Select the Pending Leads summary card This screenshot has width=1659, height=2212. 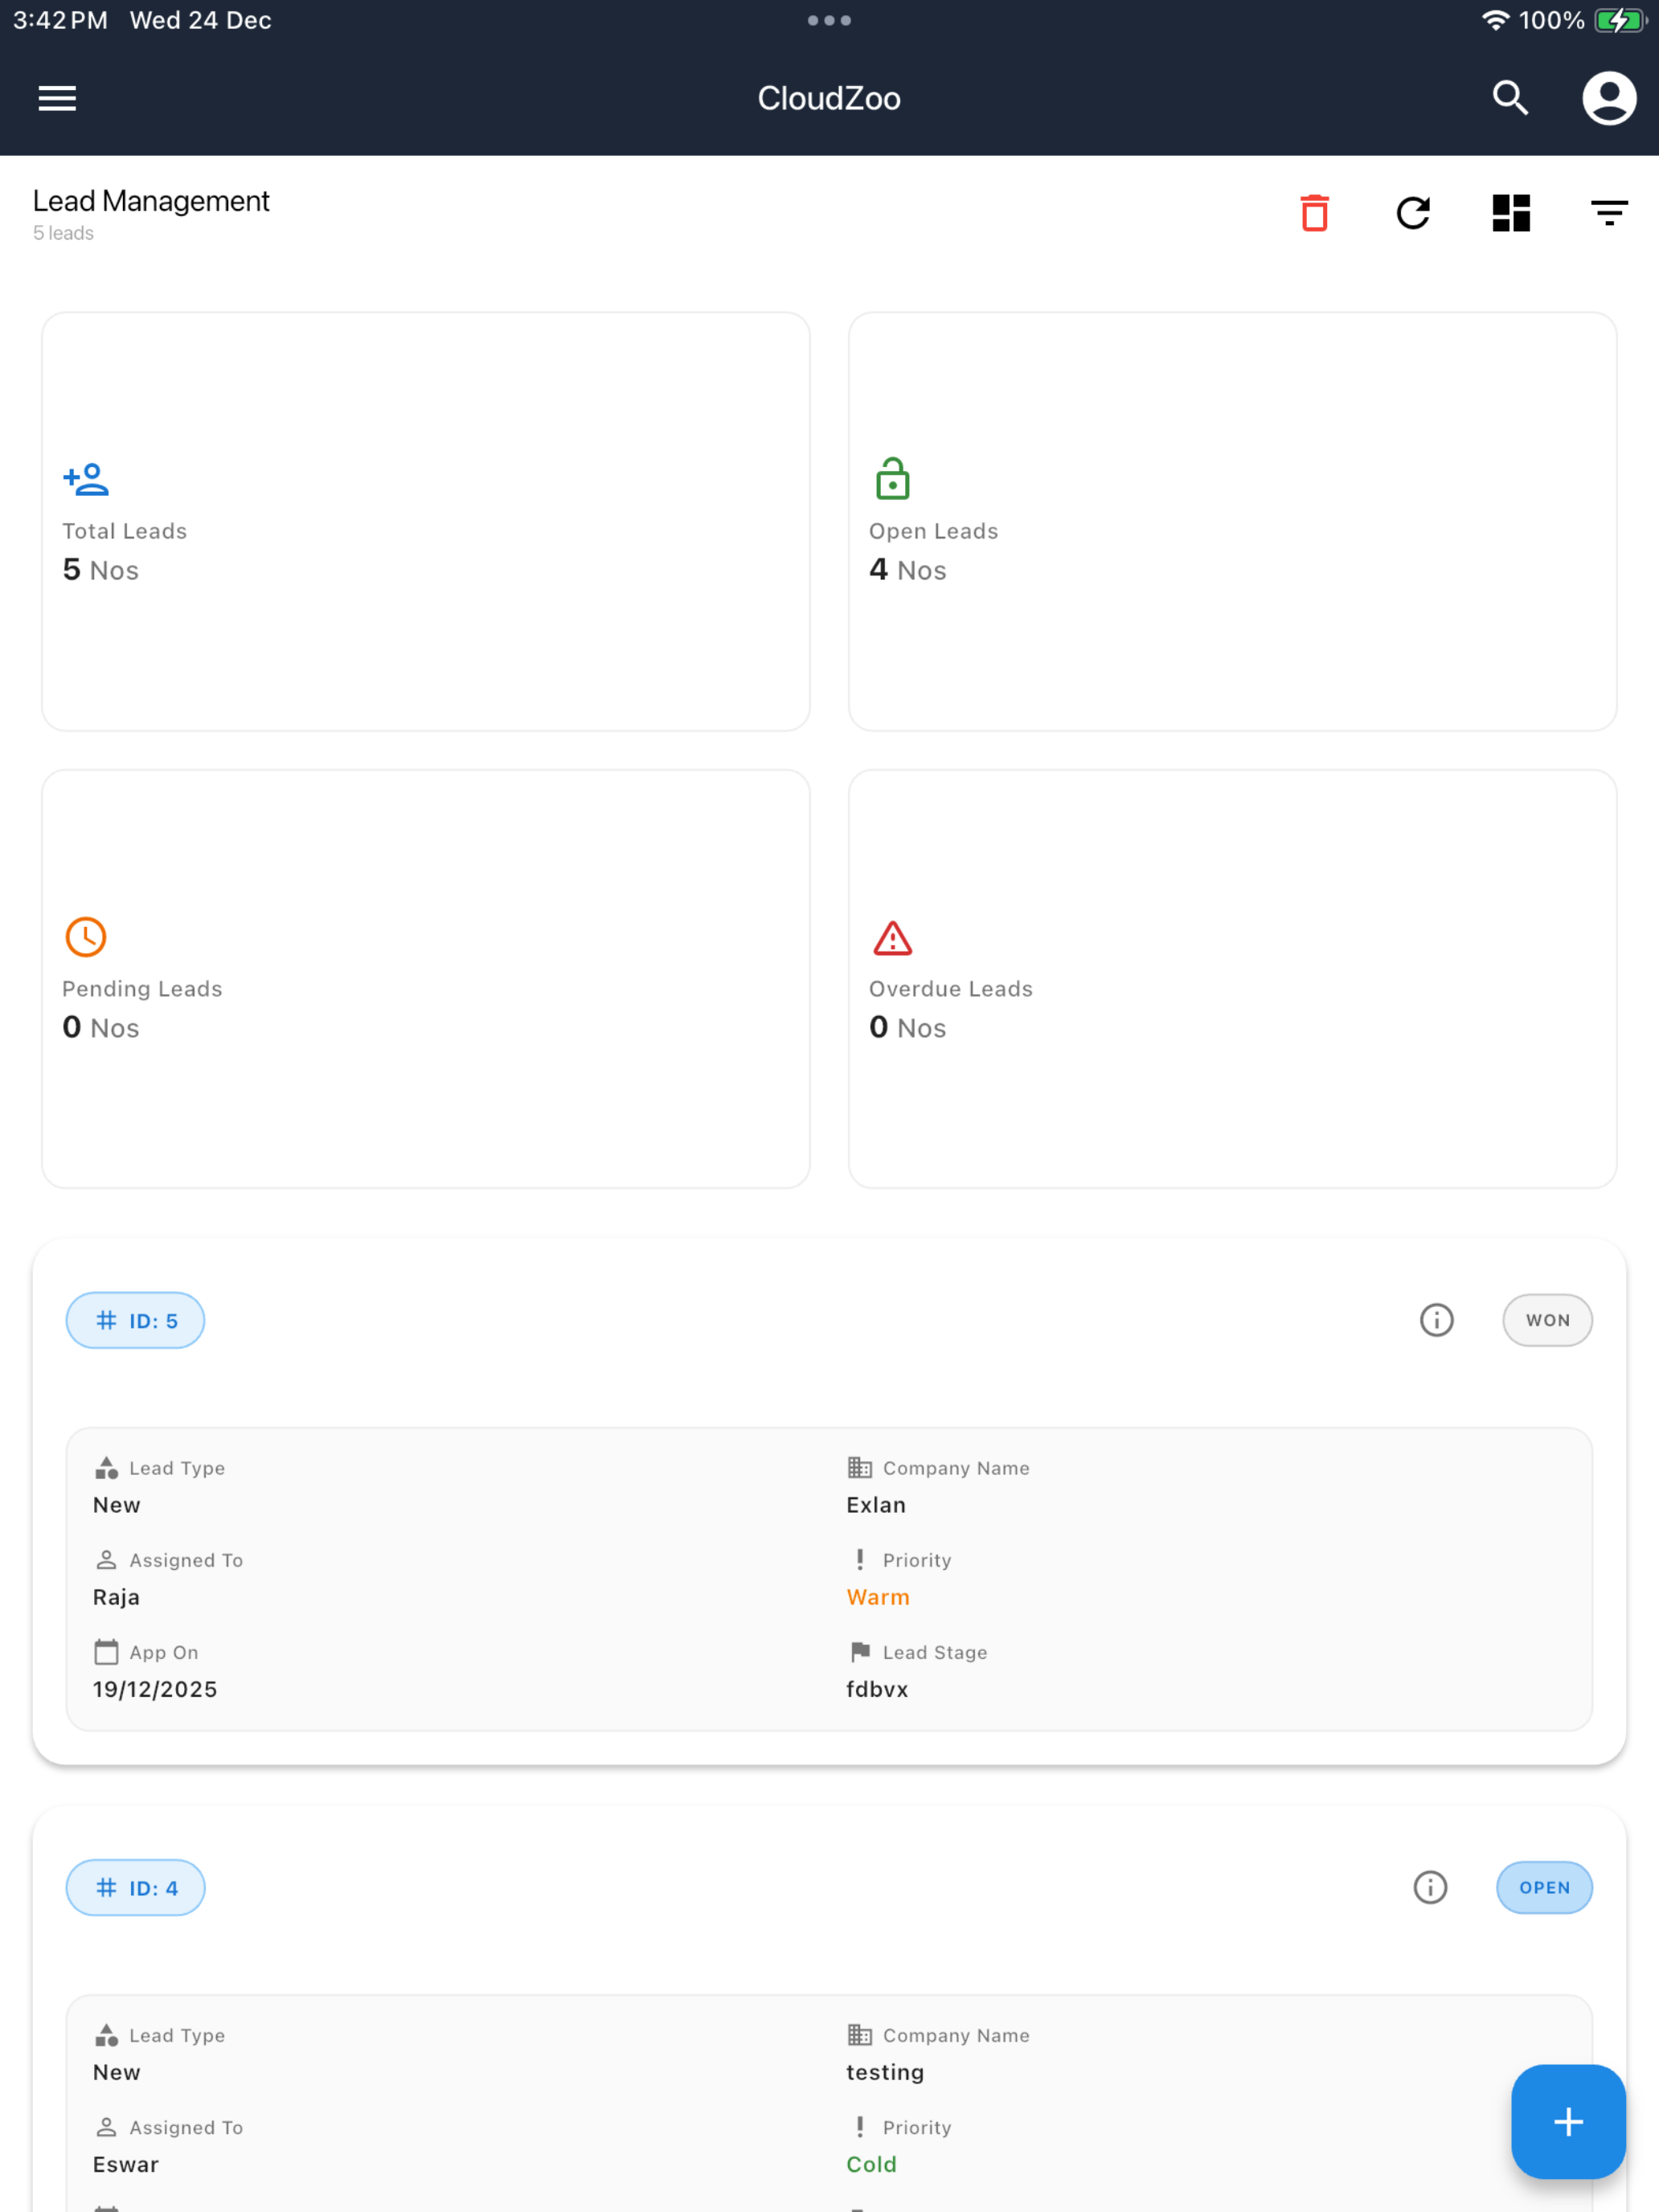pyautogui.click(x=426, y=979)
